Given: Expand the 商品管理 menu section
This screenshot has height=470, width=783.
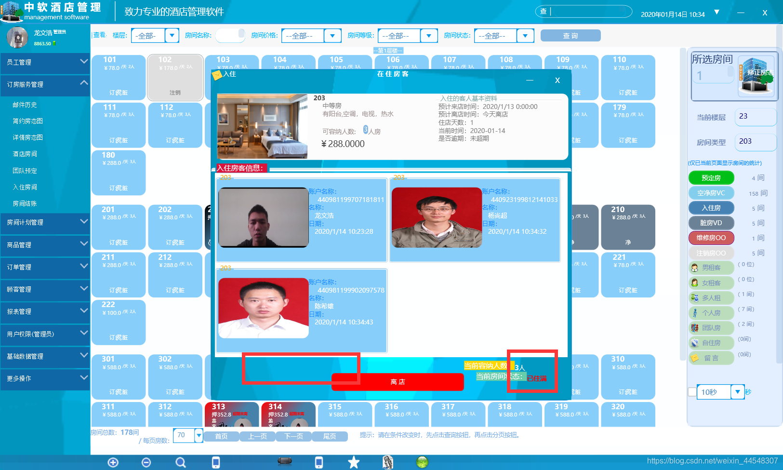Looking at the screenshot, I should click(45, 245).
